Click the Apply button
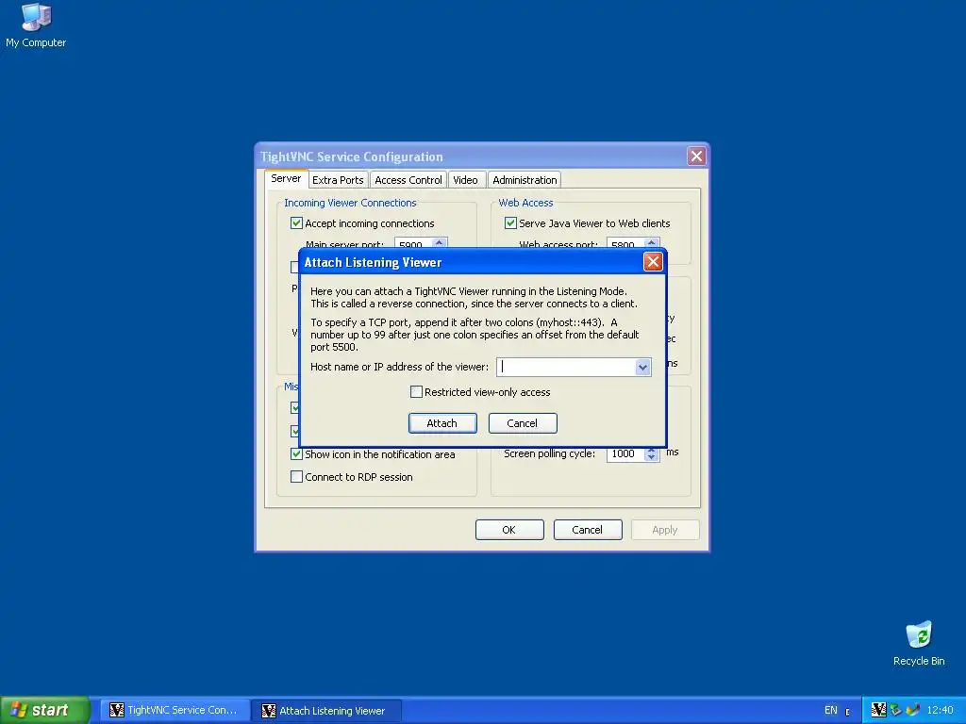Screen dimensions: 966x724 click(x=665, y=530)
